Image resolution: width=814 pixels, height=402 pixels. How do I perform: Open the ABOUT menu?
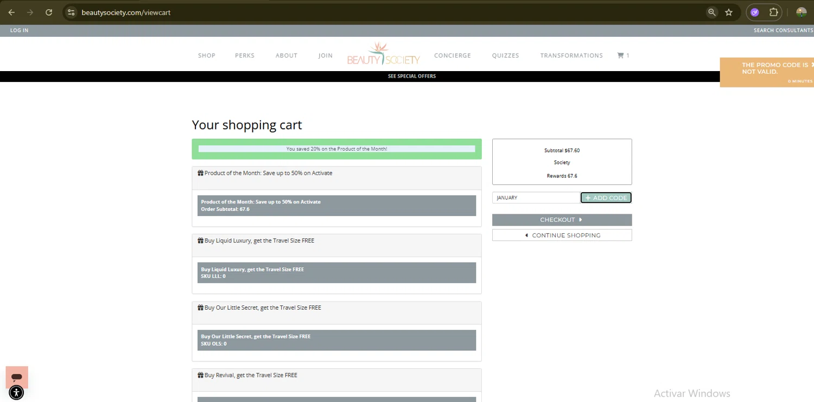[287, 55]
